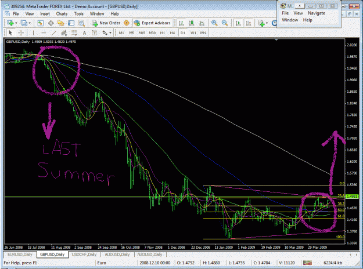
Task: Click the Arrows objects icon
Action: (105, 33)
